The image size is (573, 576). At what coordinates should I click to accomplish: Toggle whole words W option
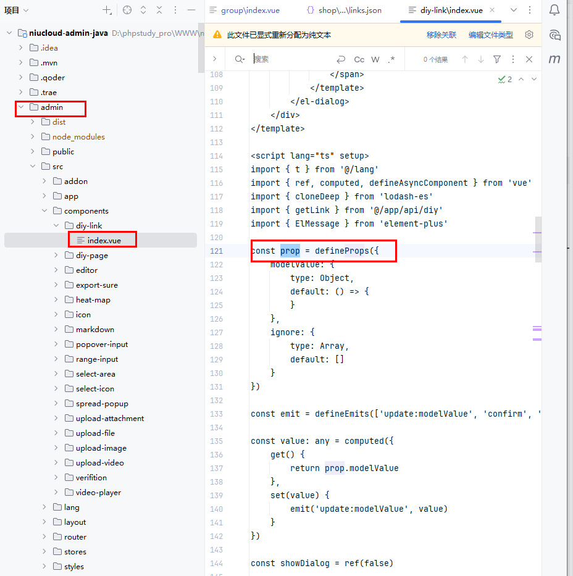[375, 59]
